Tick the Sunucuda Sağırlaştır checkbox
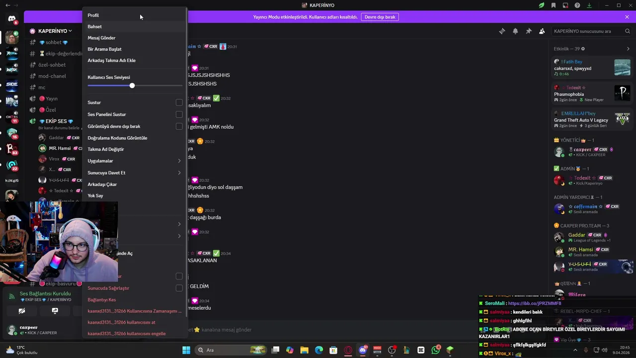Screen dimensions: 636x358 point(179,288)
